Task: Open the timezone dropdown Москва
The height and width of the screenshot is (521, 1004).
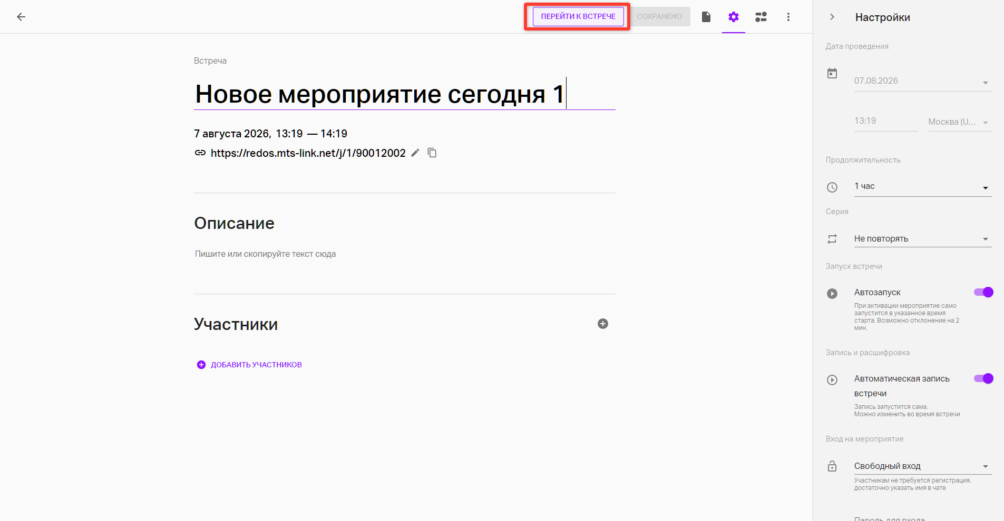Action: point(960,122)
